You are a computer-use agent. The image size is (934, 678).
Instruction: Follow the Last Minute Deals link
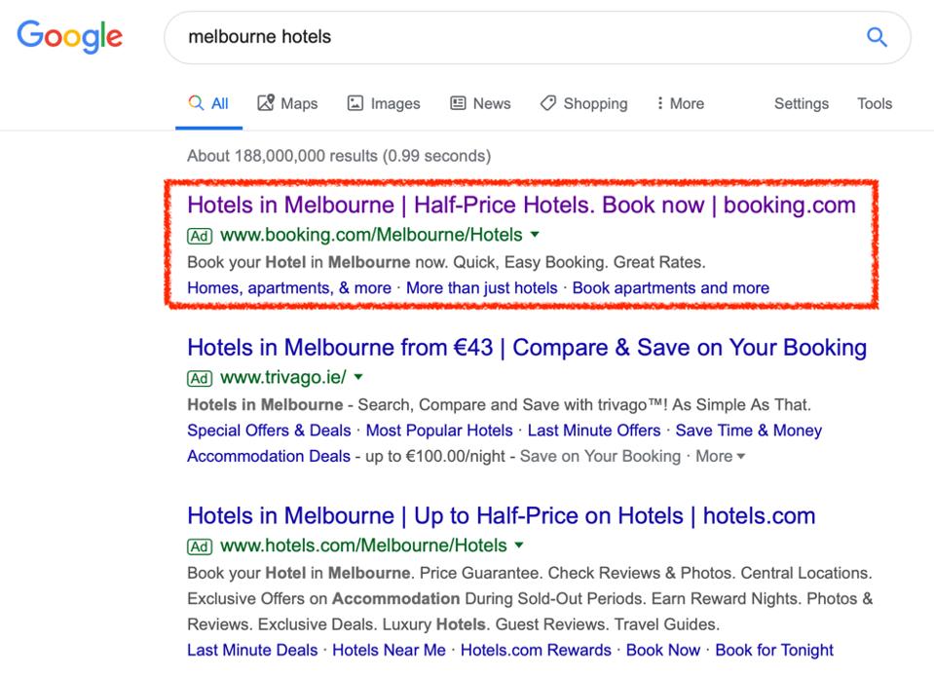pos(252,650)
